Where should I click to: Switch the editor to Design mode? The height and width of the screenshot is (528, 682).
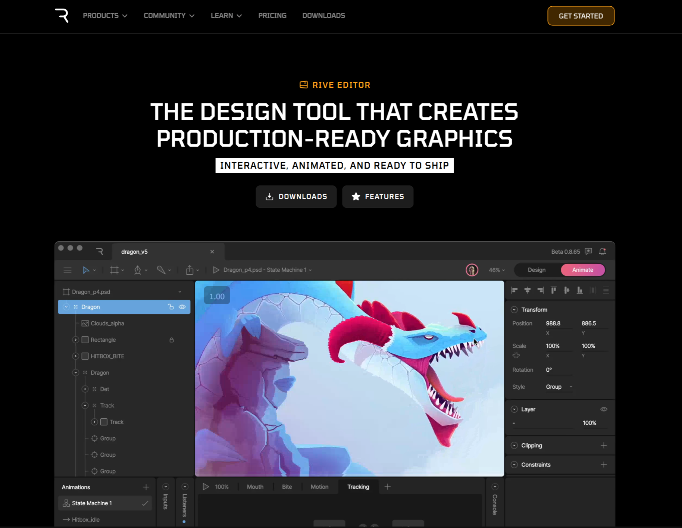(536, 270)
